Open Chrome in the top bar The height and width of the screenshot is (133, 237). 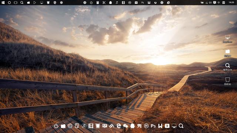pos(162,3)
